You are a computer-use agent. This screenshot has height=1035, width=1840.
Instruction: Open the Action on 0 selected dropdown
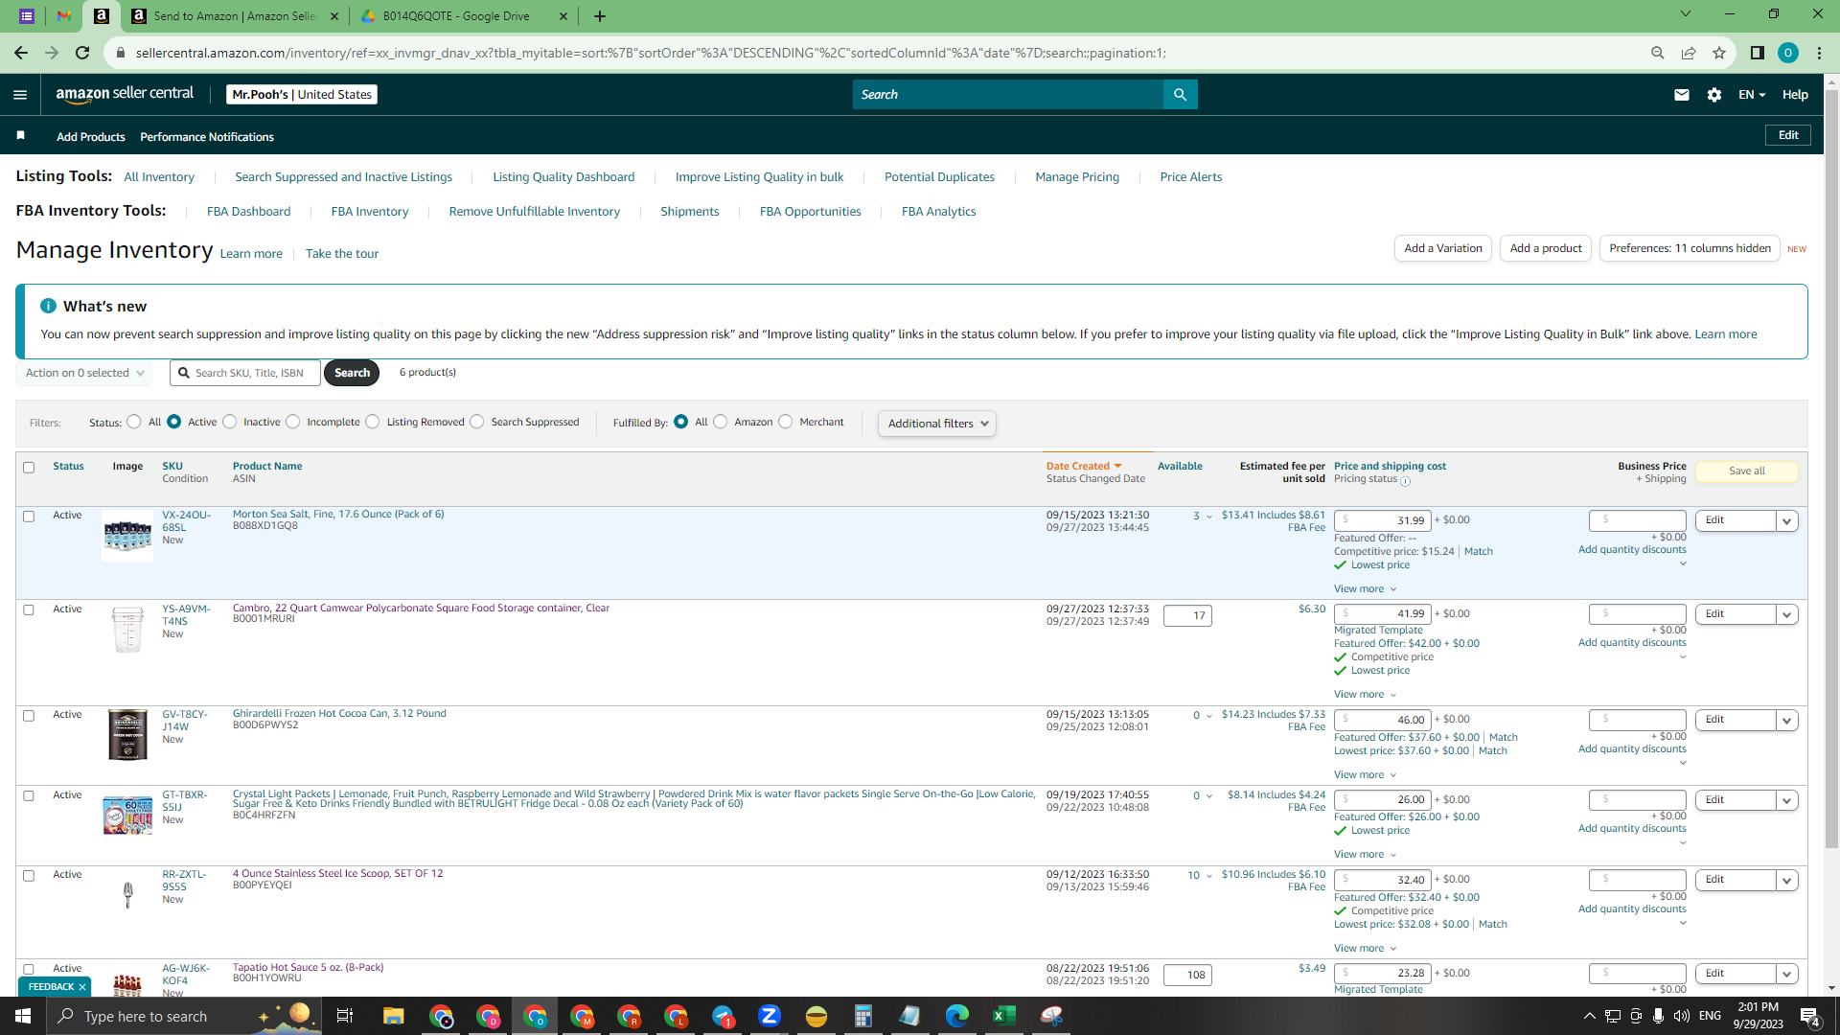point(84,373)
